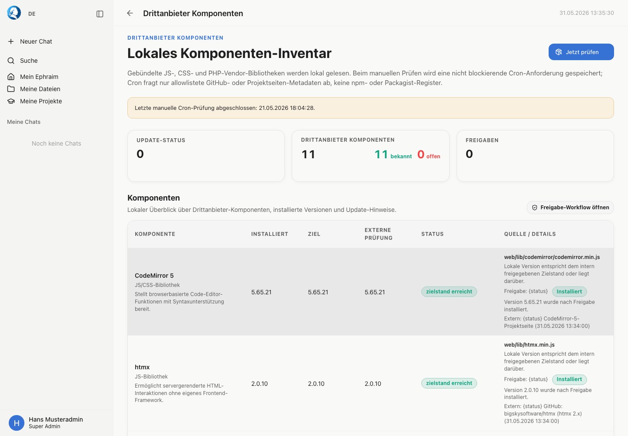Click the folder icon beside Meine Dateien
This screenshot has width=628, height=436.
click(x=11, y=89)
